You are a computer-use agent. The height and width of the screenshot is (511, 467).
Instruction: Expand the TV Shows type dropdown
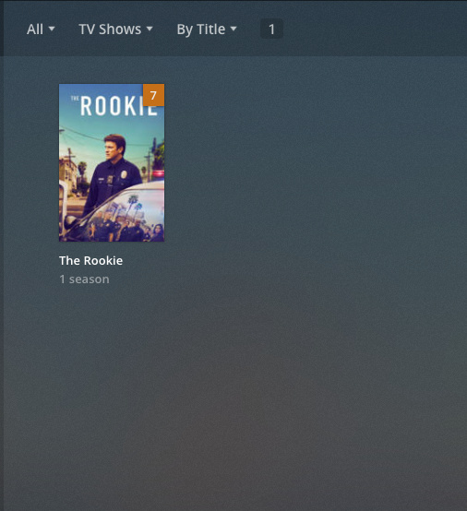click(115, 30)
